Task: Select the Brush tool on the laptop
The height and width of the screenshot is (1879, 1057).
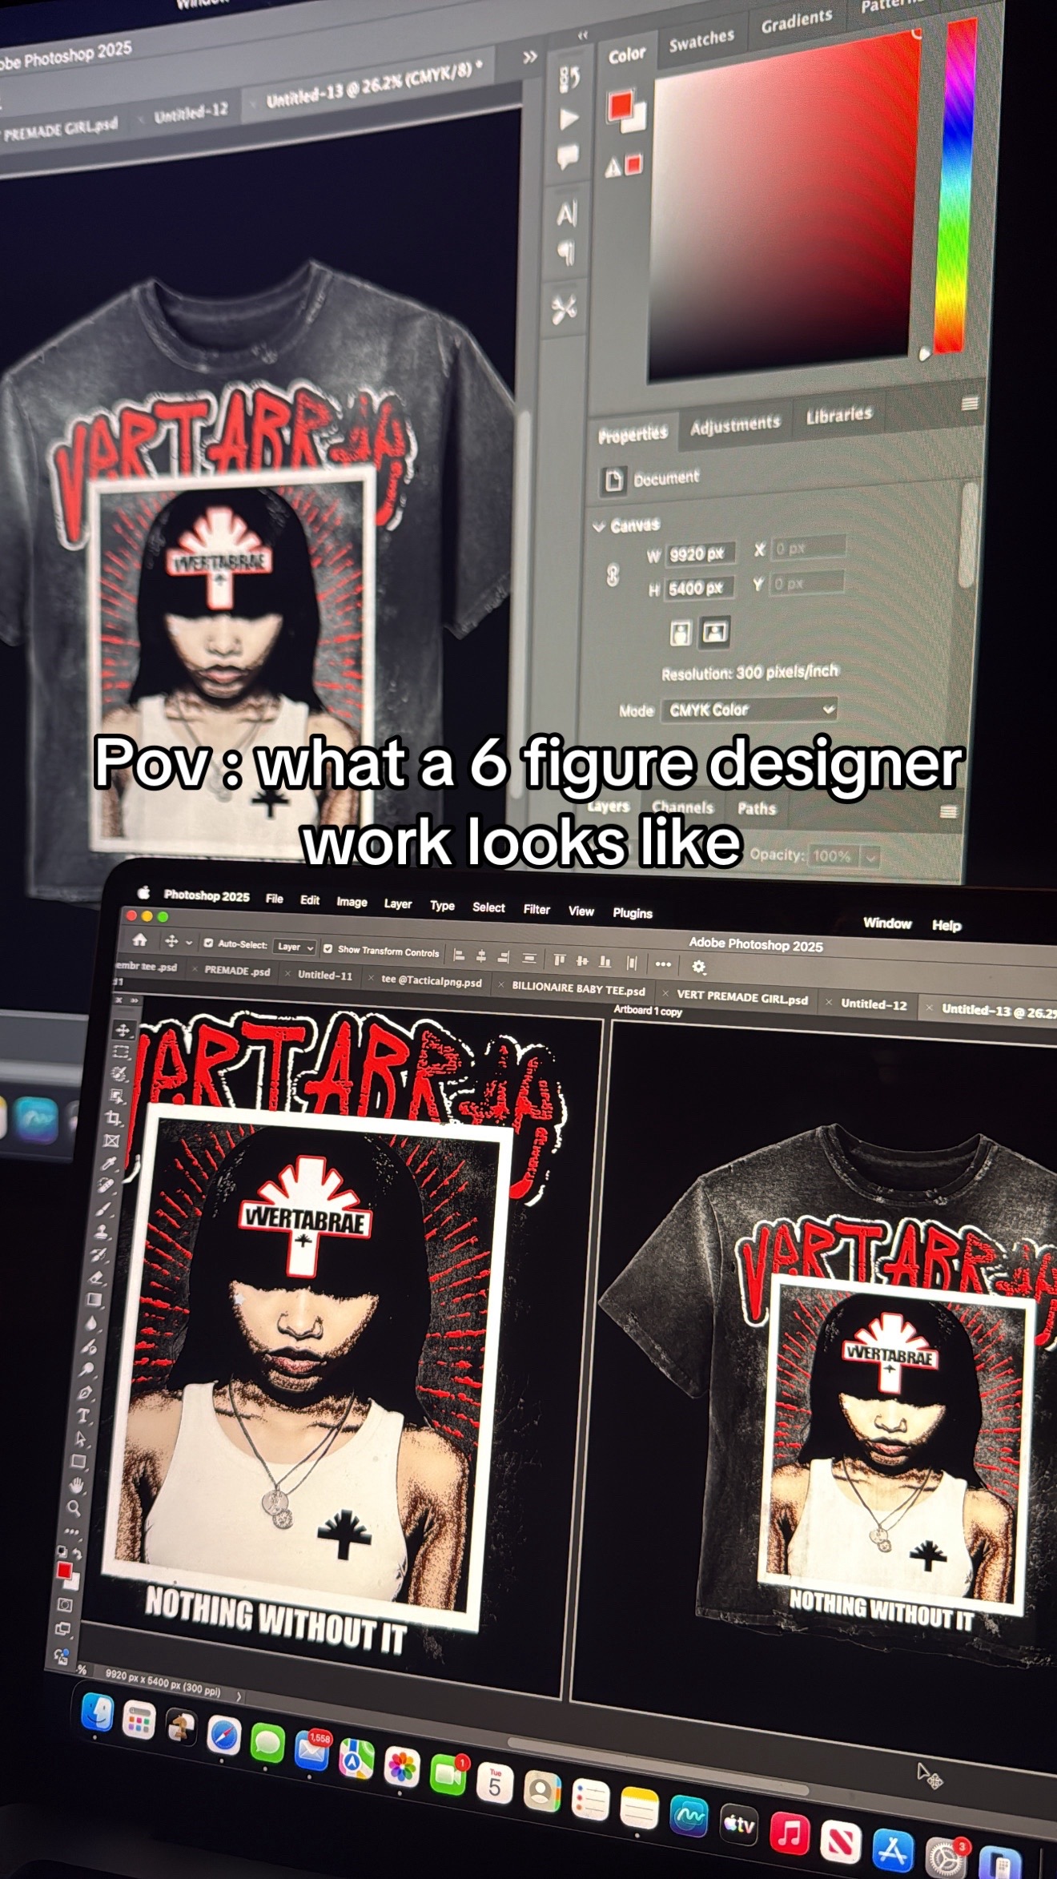Action: 105,1209
